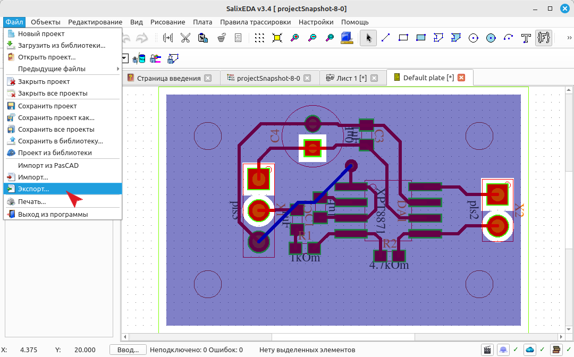Image resolution: width=574 pixels, height=357 pixels.
Task: Click the redo arrow icon
Action: tap(142, 38)
